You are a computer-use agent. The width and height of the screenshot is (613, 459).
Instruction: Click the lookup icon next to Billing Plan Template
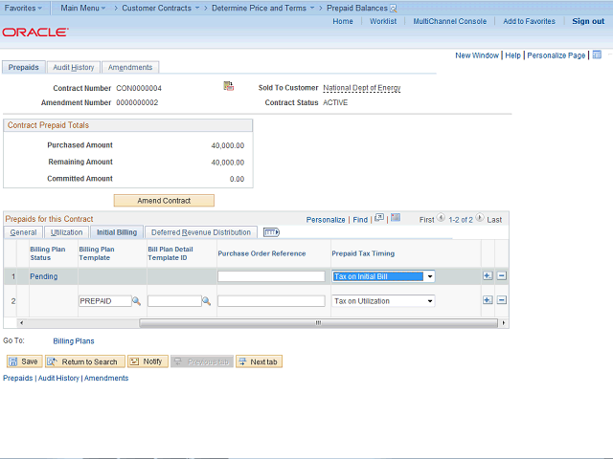136,301
